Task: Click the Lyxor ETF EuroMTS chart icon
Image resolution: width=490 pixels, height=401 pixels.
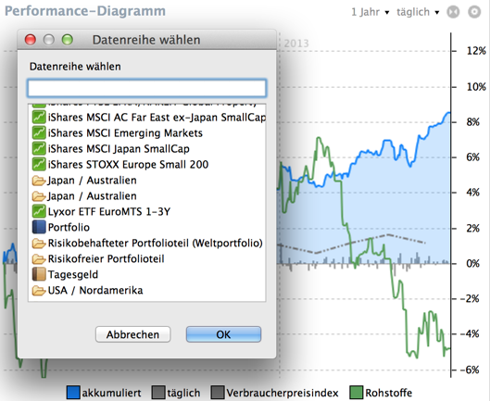Action: [39, 211]
